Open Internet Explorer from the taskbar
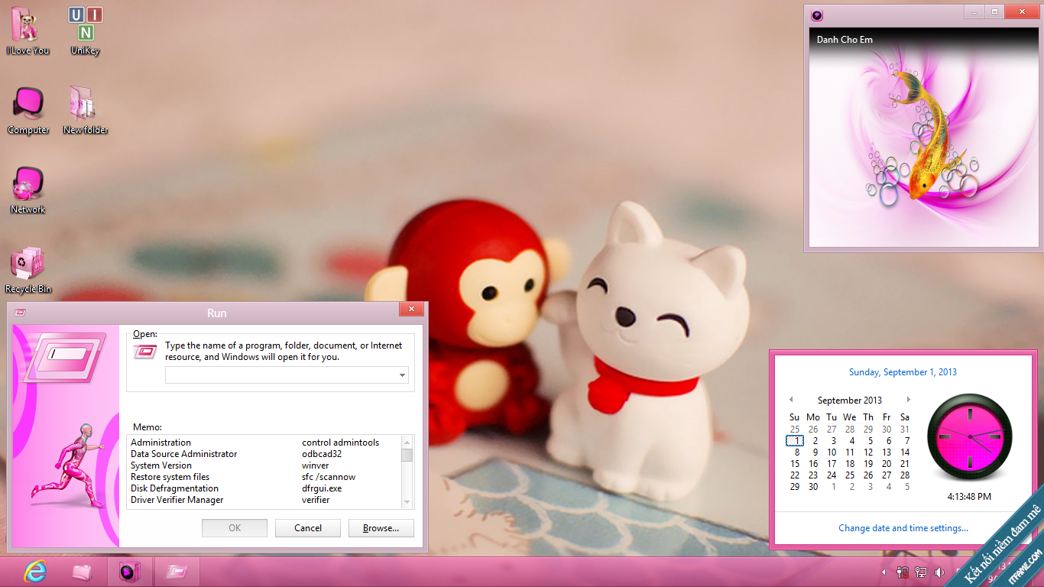The image size is (1044, 587). pyautogui.click(x=35, y=572)
